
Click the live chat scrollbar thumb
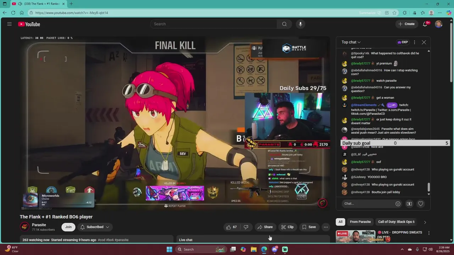click(x=429, y=187)
